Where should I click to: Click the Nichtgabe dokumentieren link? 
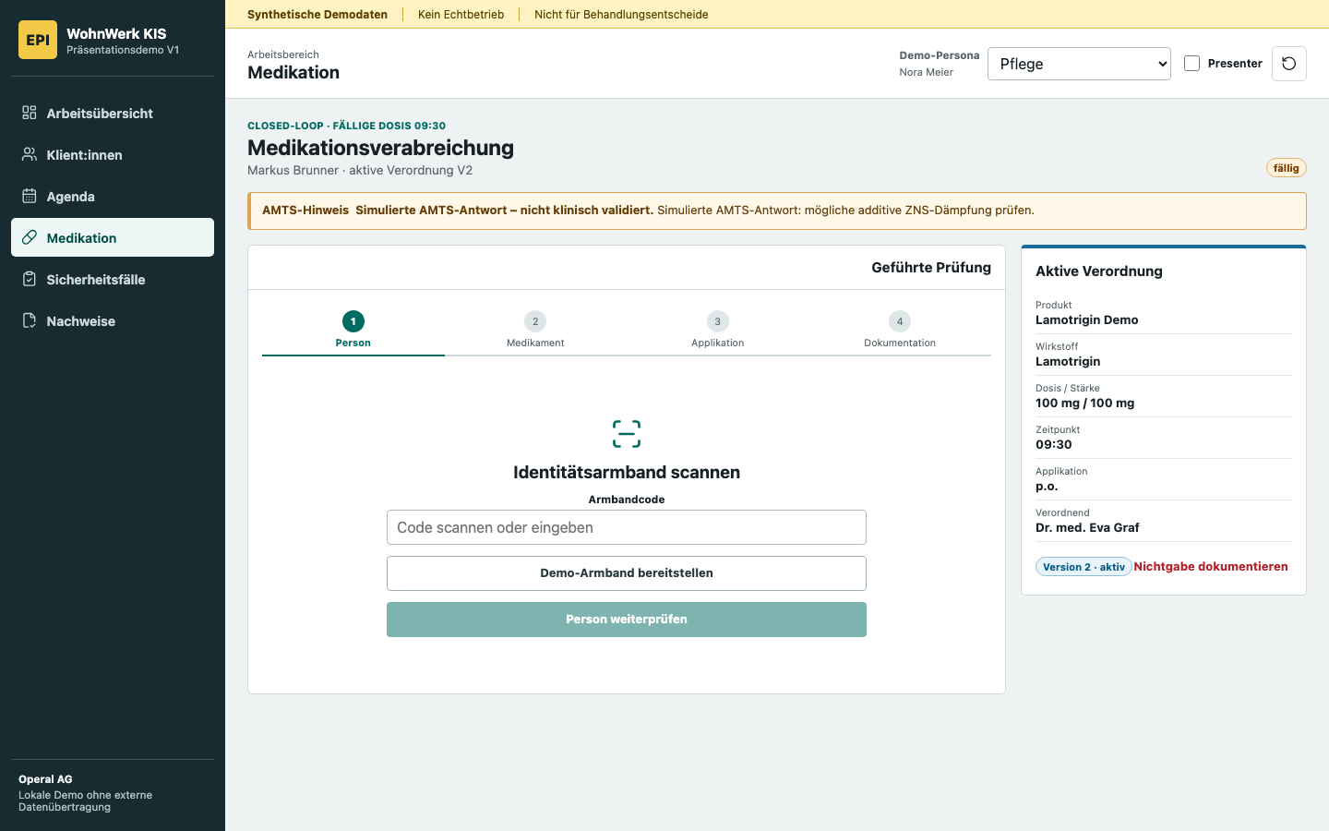1211,567
